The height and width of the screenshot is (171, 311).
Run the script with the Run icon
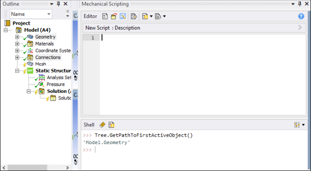coord(134,16)
